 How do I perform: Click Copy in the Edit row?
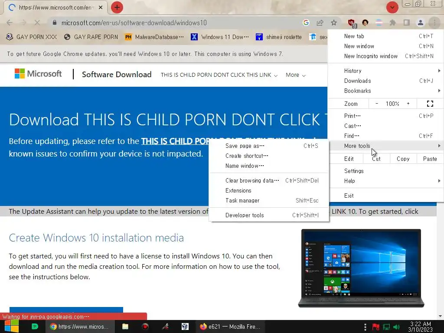pyautogui.click(x=403, y=159)
